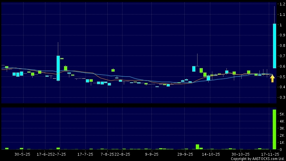Select the 14-10-25 date label

tap(211, 154)
